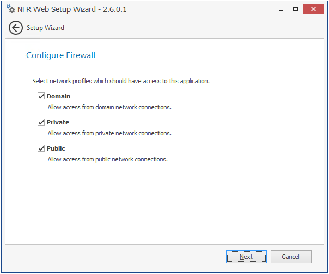Click the back arrow icon

(x=16, y=28)
